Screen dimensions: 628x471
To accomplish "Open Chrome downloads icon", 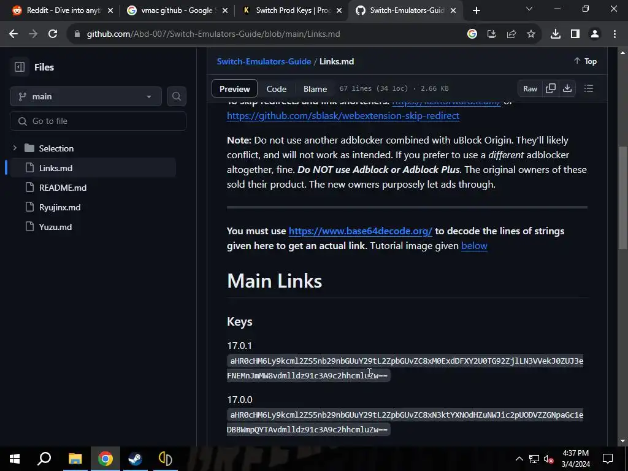I will point(555,34).
